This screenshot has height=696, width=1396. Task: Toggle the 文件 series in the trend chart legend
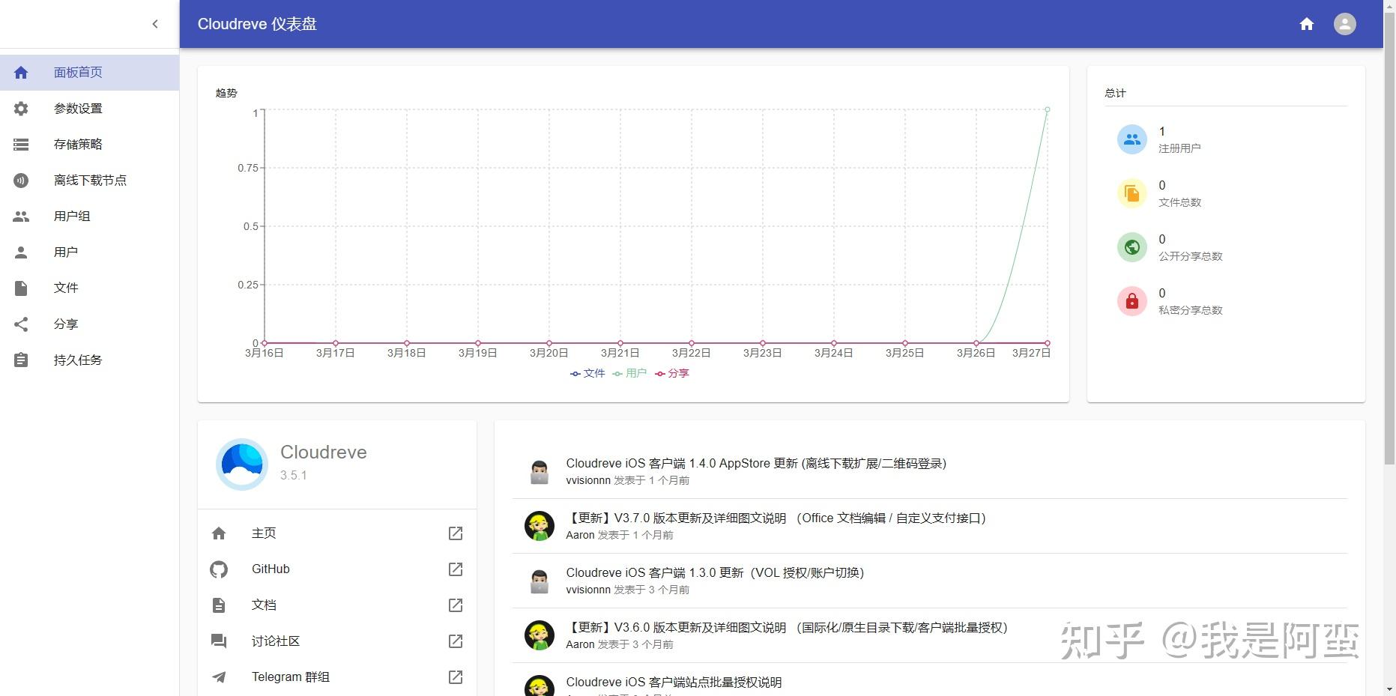pyautogui.click(x=587, y=372)
